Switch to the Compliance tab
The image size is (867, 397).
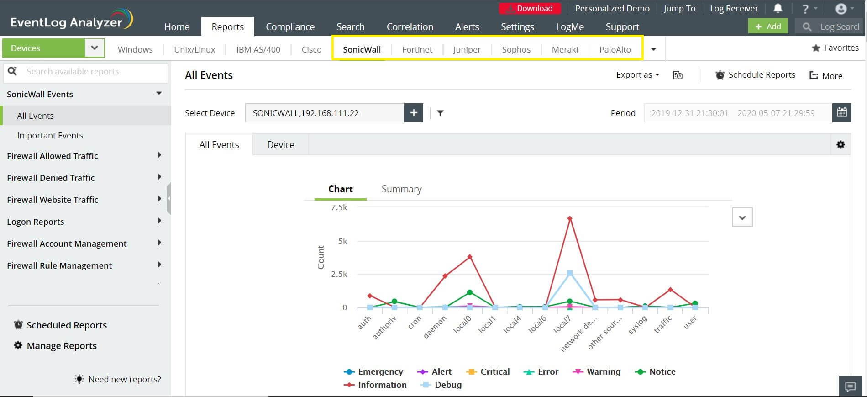pyautogui.click(x=290, y=27)
